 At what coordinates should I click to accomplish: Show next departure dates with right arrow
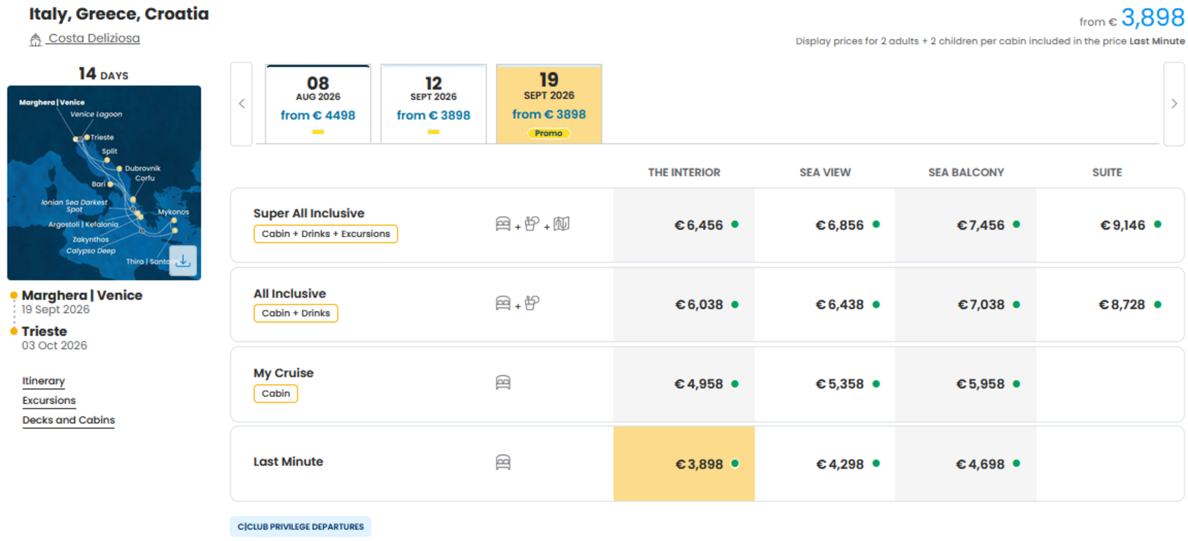coord(1174,103)
